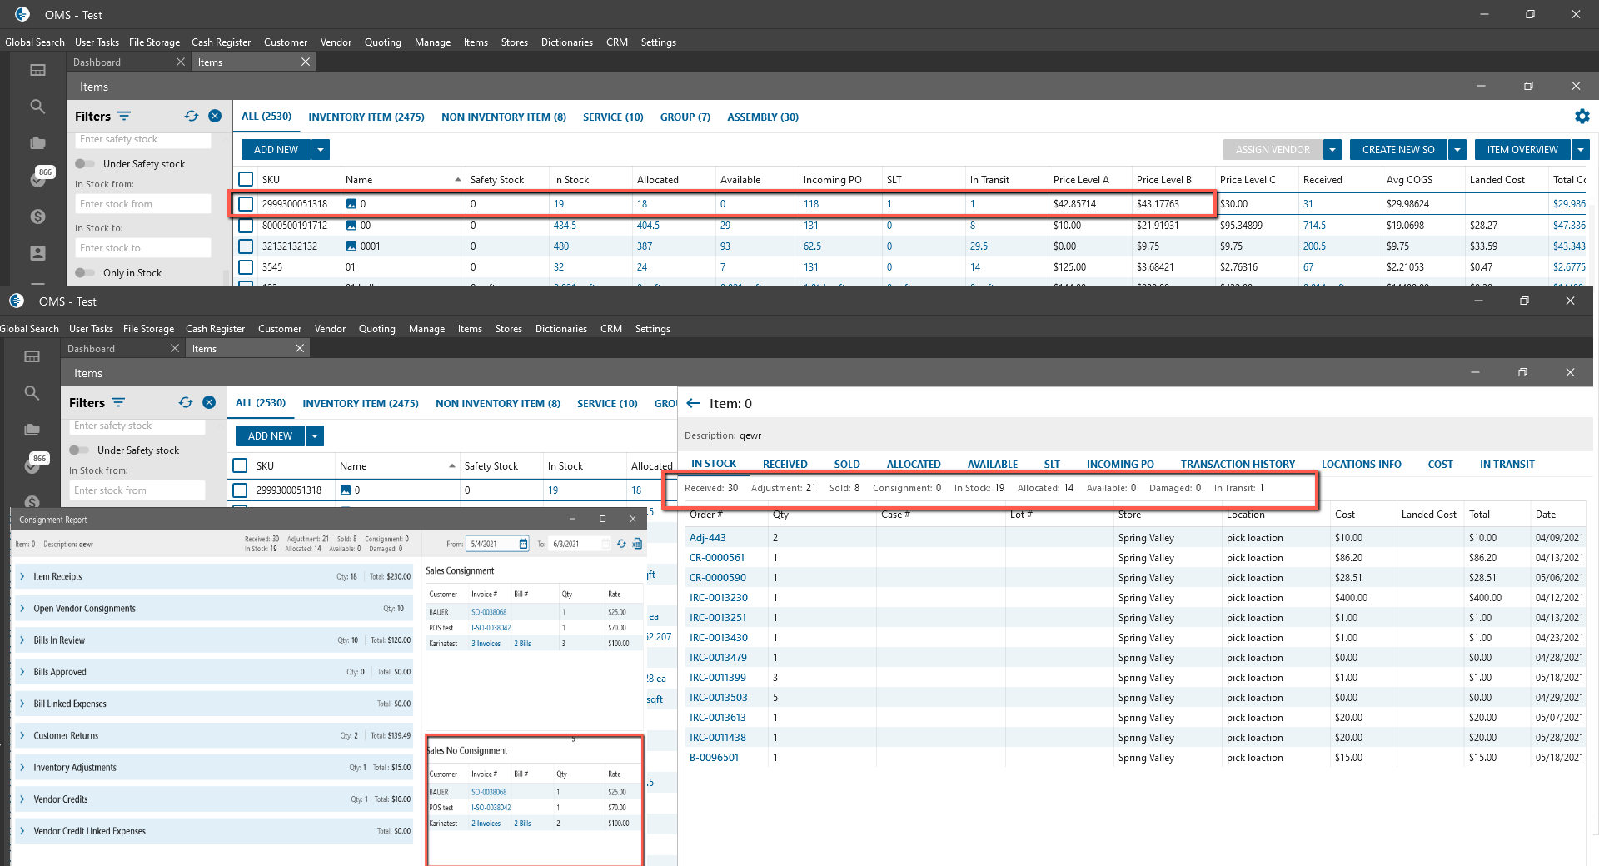Click the image icon beside item name 0001
Viewport: 1599px width, 866px height.
point(351,246)
